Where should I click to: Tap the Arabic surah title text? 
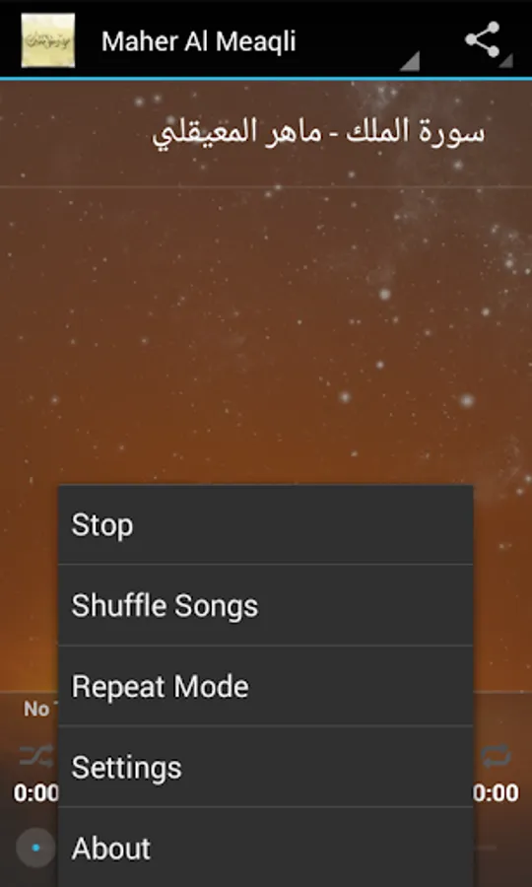click(x=318, y=133)
